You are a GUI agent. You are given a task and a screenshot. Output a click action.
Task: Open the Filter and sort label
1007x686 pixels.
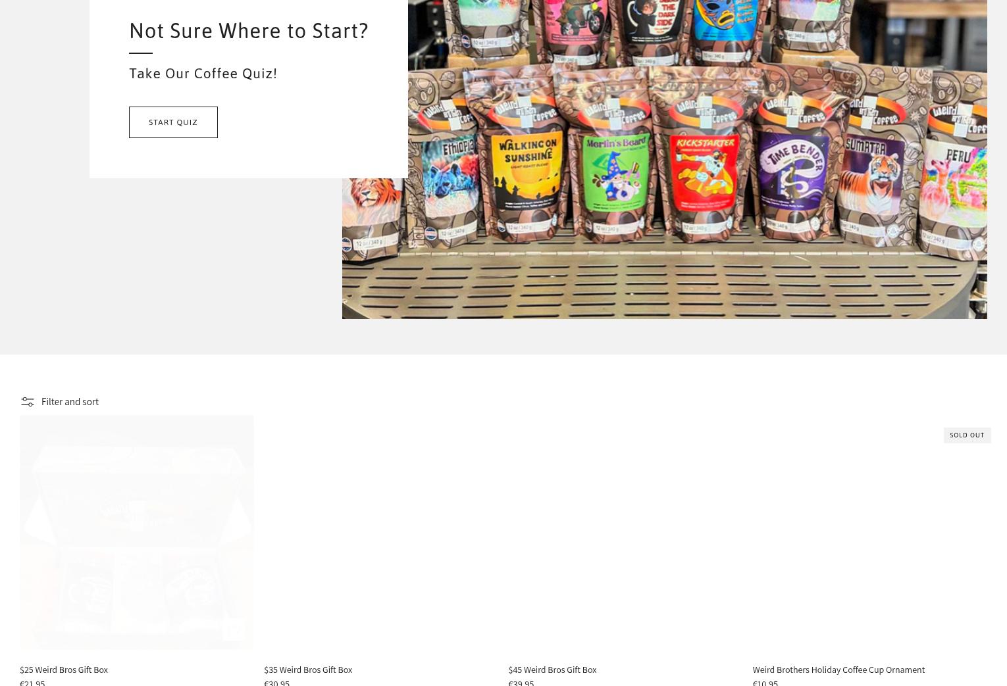click(x=70, y=402)
